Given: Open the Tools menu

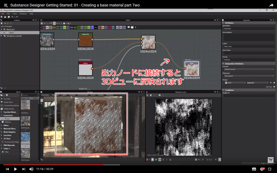Looking at the screenshot, I should coord(15,14).
